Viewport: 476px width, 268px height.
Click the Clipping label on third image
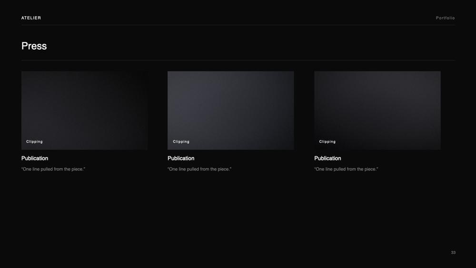coord(327,142)
